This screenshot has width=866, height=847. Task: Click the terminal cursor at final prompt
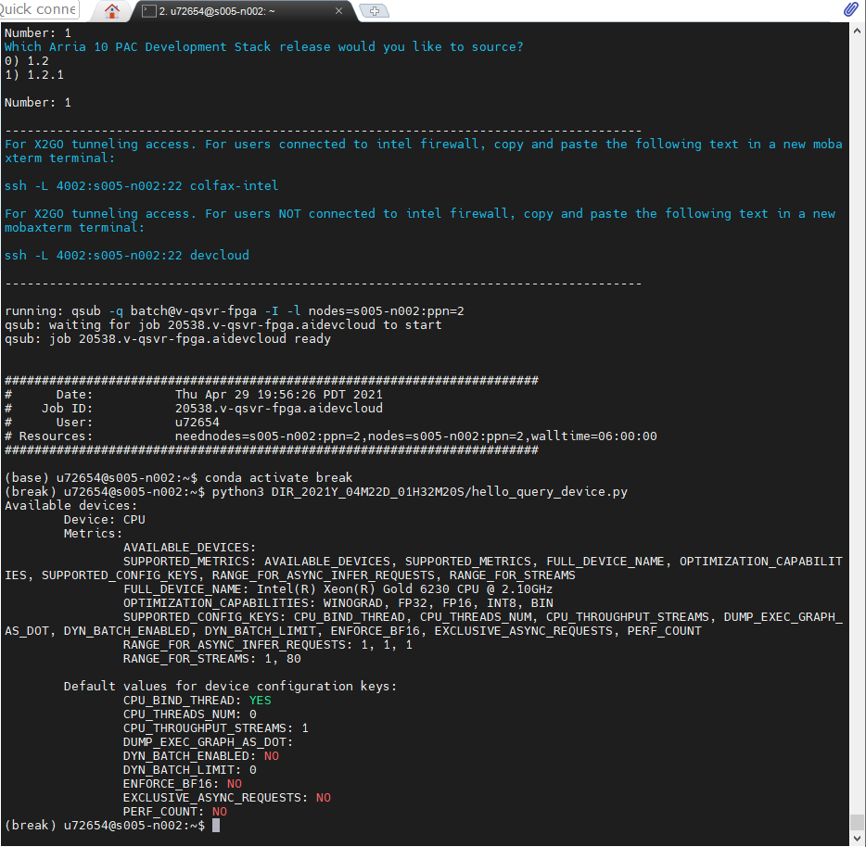[216, 826]
